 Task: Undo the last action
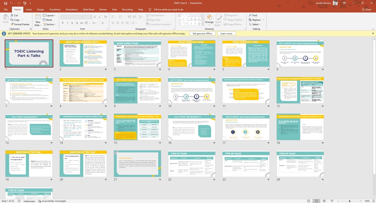pyautogui.click(x=11, y=3)
